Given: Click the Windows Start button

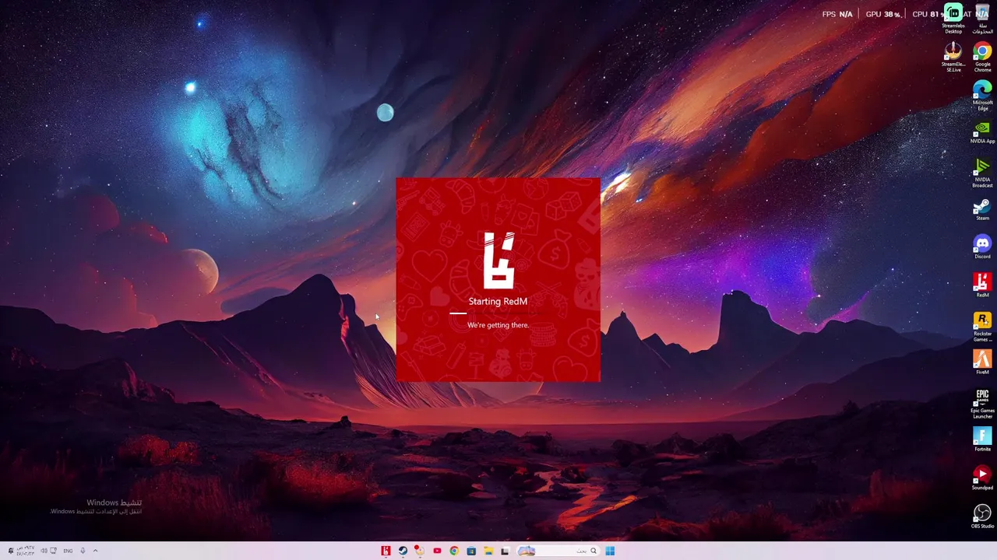Looking at the screenshot, I should 610,551.
